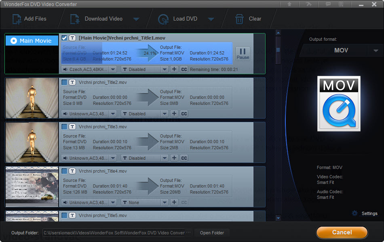Click the Open Folder button
The height and width of the screenshot is (242, 384).
[x=212, y=233]
